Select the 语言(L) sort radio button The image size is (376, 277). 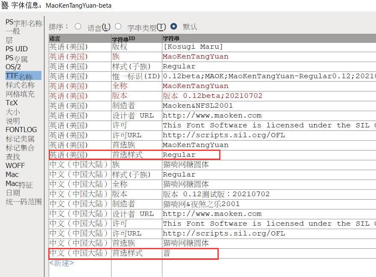coord(78,27)
